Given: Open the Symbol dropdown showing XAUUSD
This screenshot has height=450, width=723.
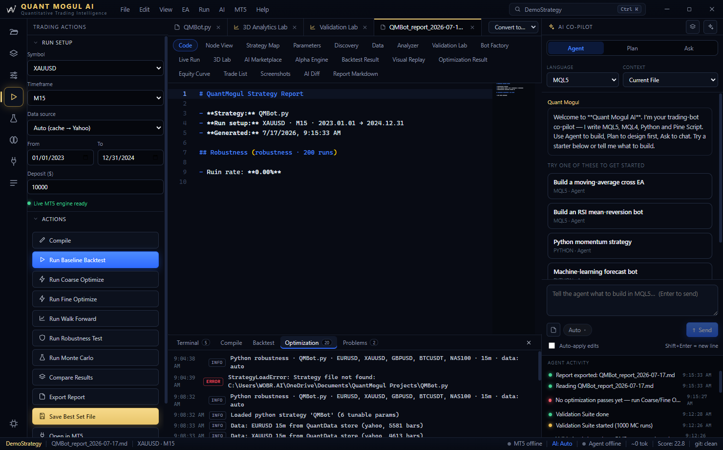Looking at the screenshot, I should click(x=95, y=68).
